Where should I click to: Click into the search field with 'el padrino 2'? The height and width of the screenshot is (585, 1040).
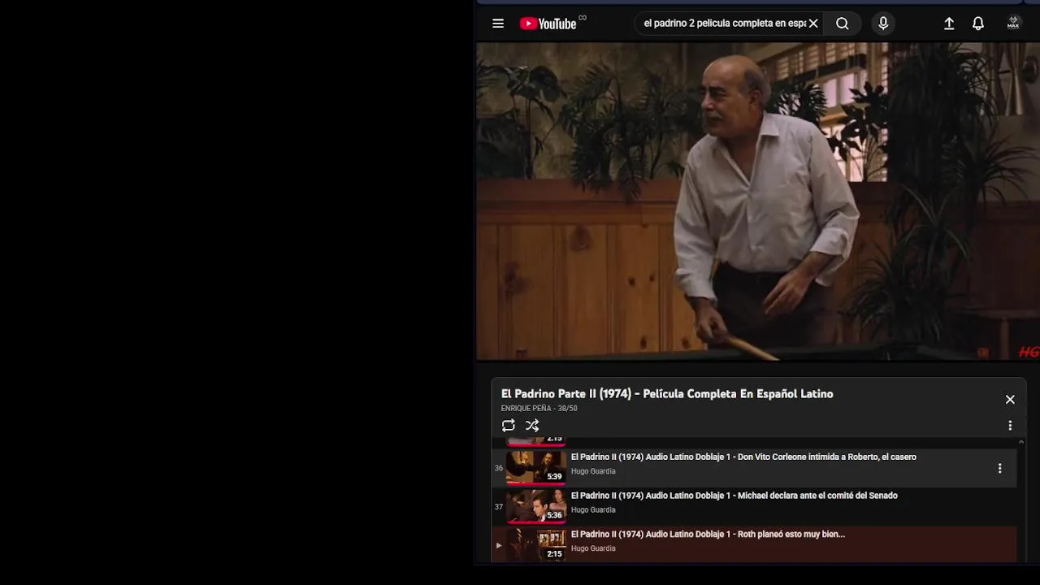pyautogui.click(x=725, y=24)
